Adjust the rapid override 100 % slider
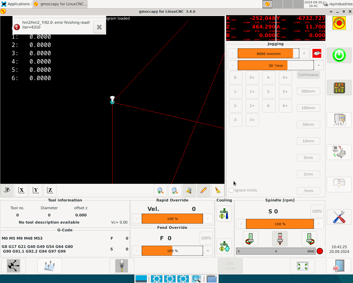 click(172, 219)
